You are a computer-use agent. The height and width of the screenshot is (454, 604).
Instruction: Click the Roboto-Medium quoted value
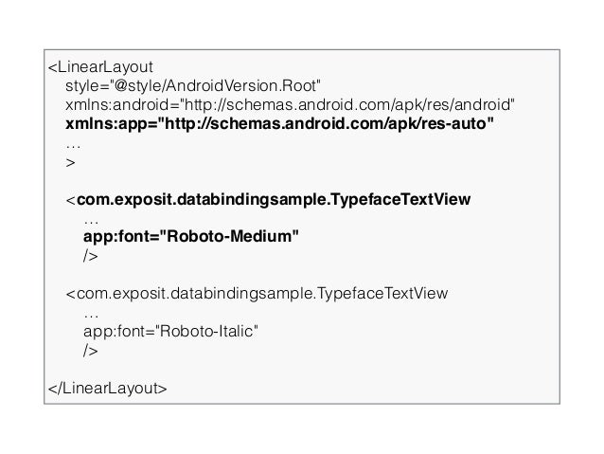point(229,236)
